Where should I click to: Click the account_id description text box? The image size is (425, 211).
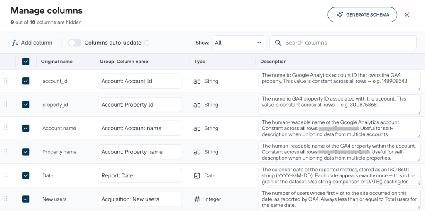click(x=340, y=81)
